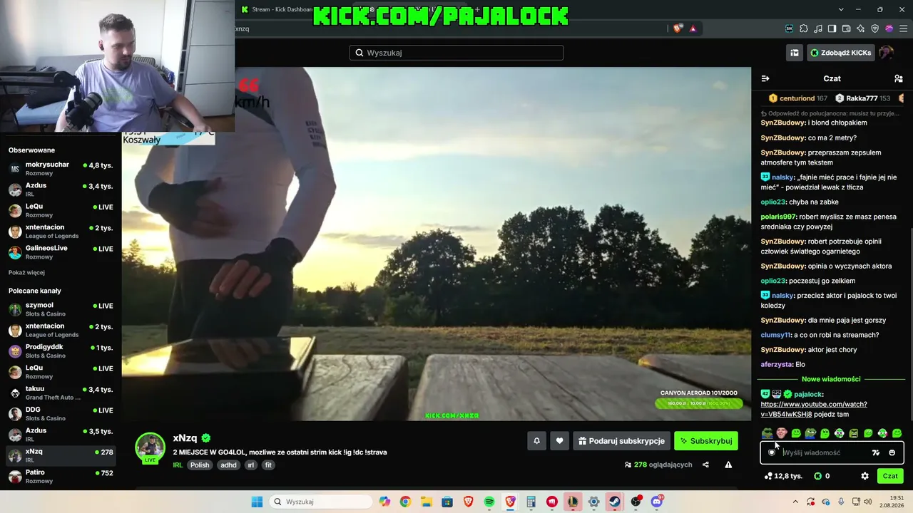
Task: Follow xNzq with the heart button
Action: pyautogui.click(x=559, y=441)
